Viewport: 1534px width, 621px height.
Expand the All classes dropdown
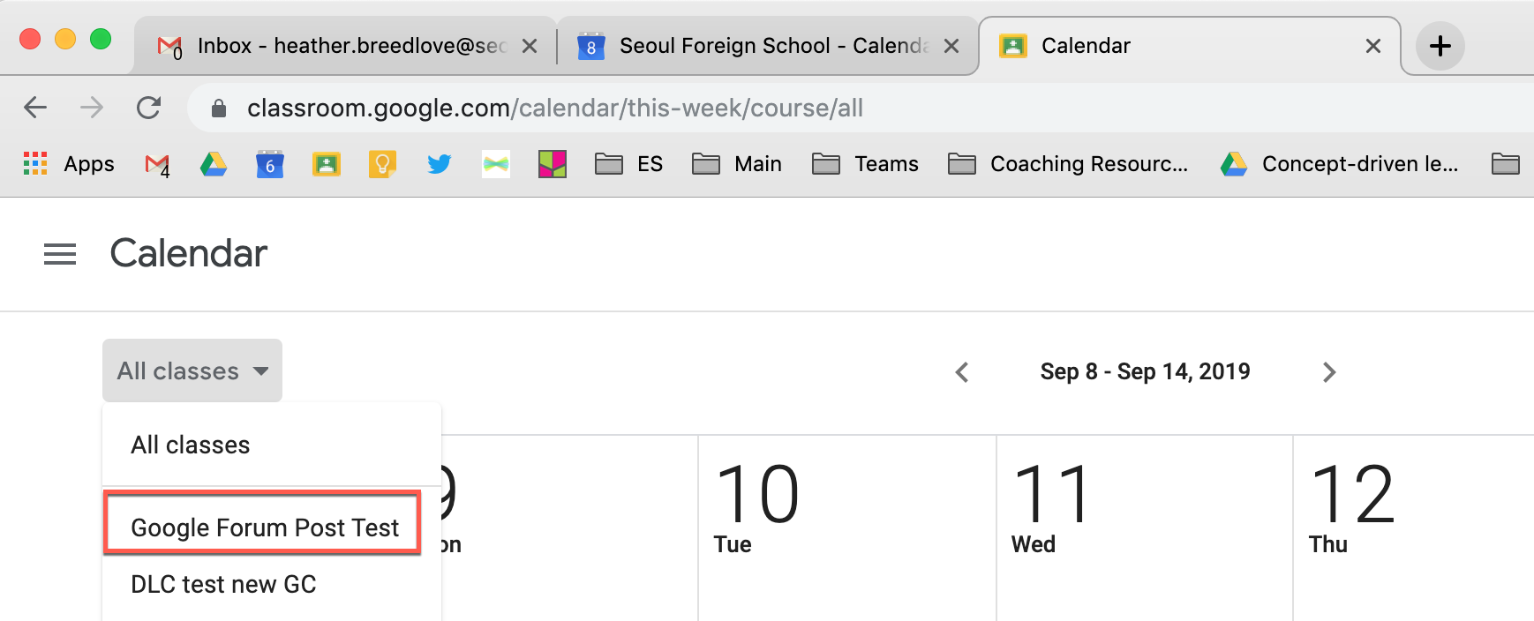pos(192,370)
